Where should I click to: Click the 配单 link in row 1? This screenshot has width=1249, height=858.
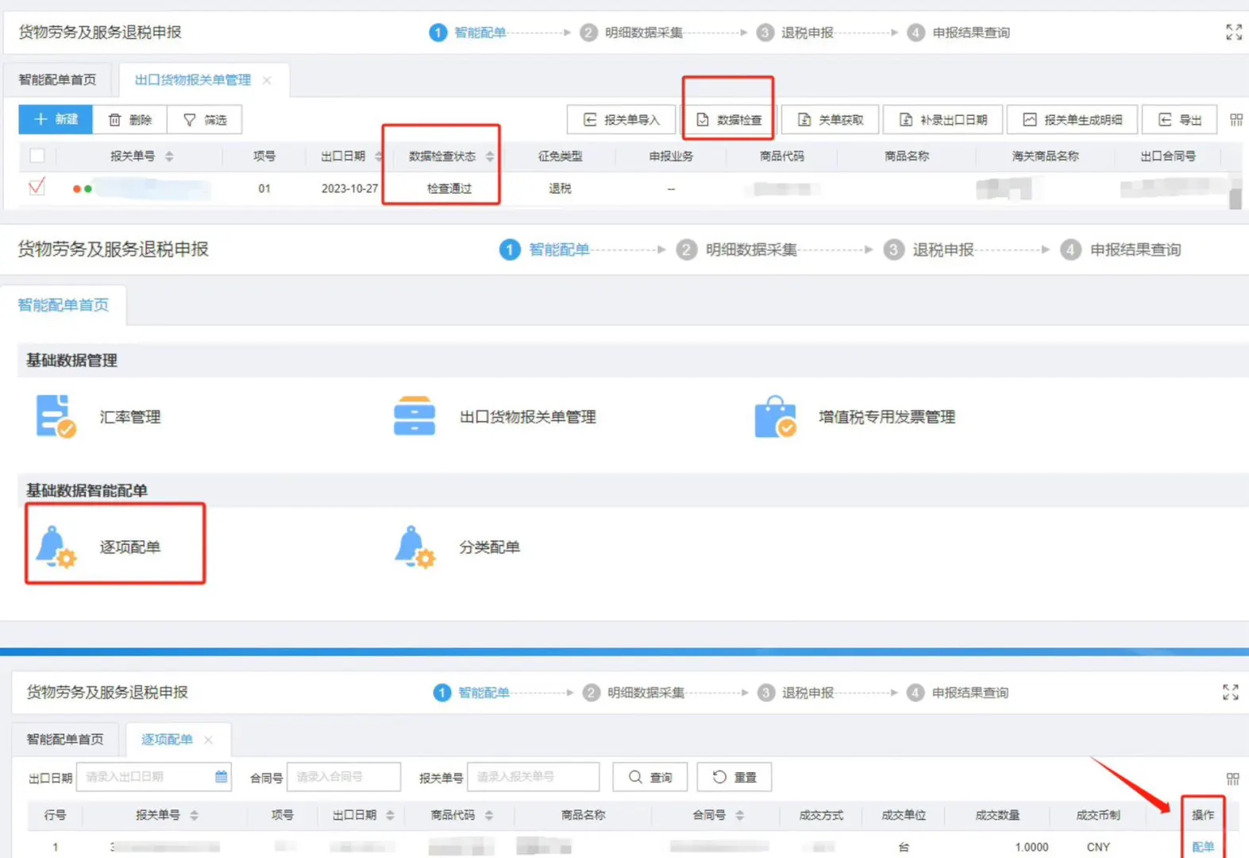coord(1203,847)
